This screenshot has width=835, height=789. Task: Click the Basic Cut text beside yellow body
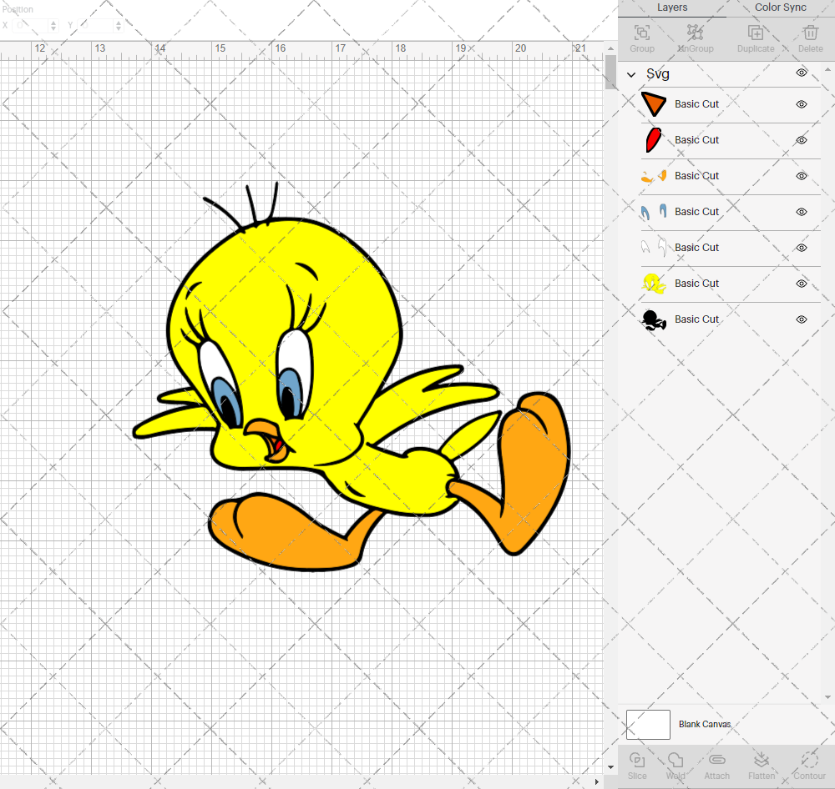tap(696, 284)
